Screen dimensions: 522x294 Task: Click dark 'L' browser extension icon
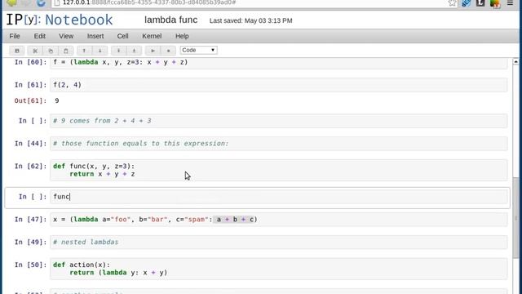(480, 3)
